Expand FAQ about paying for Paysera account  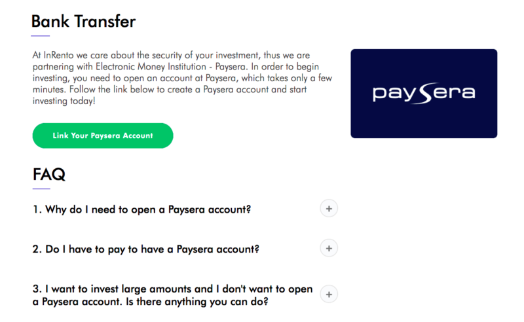pos(329,249)
